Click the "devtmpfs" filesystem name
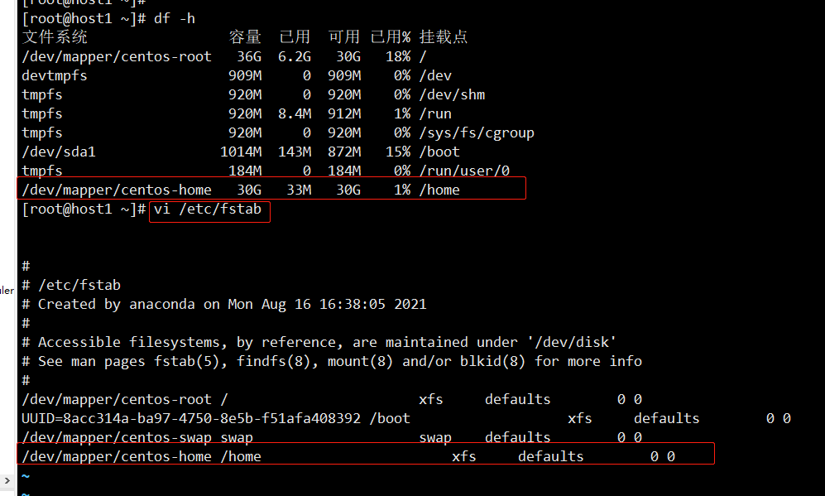This screenshot has height=496, width=825. 54,76
